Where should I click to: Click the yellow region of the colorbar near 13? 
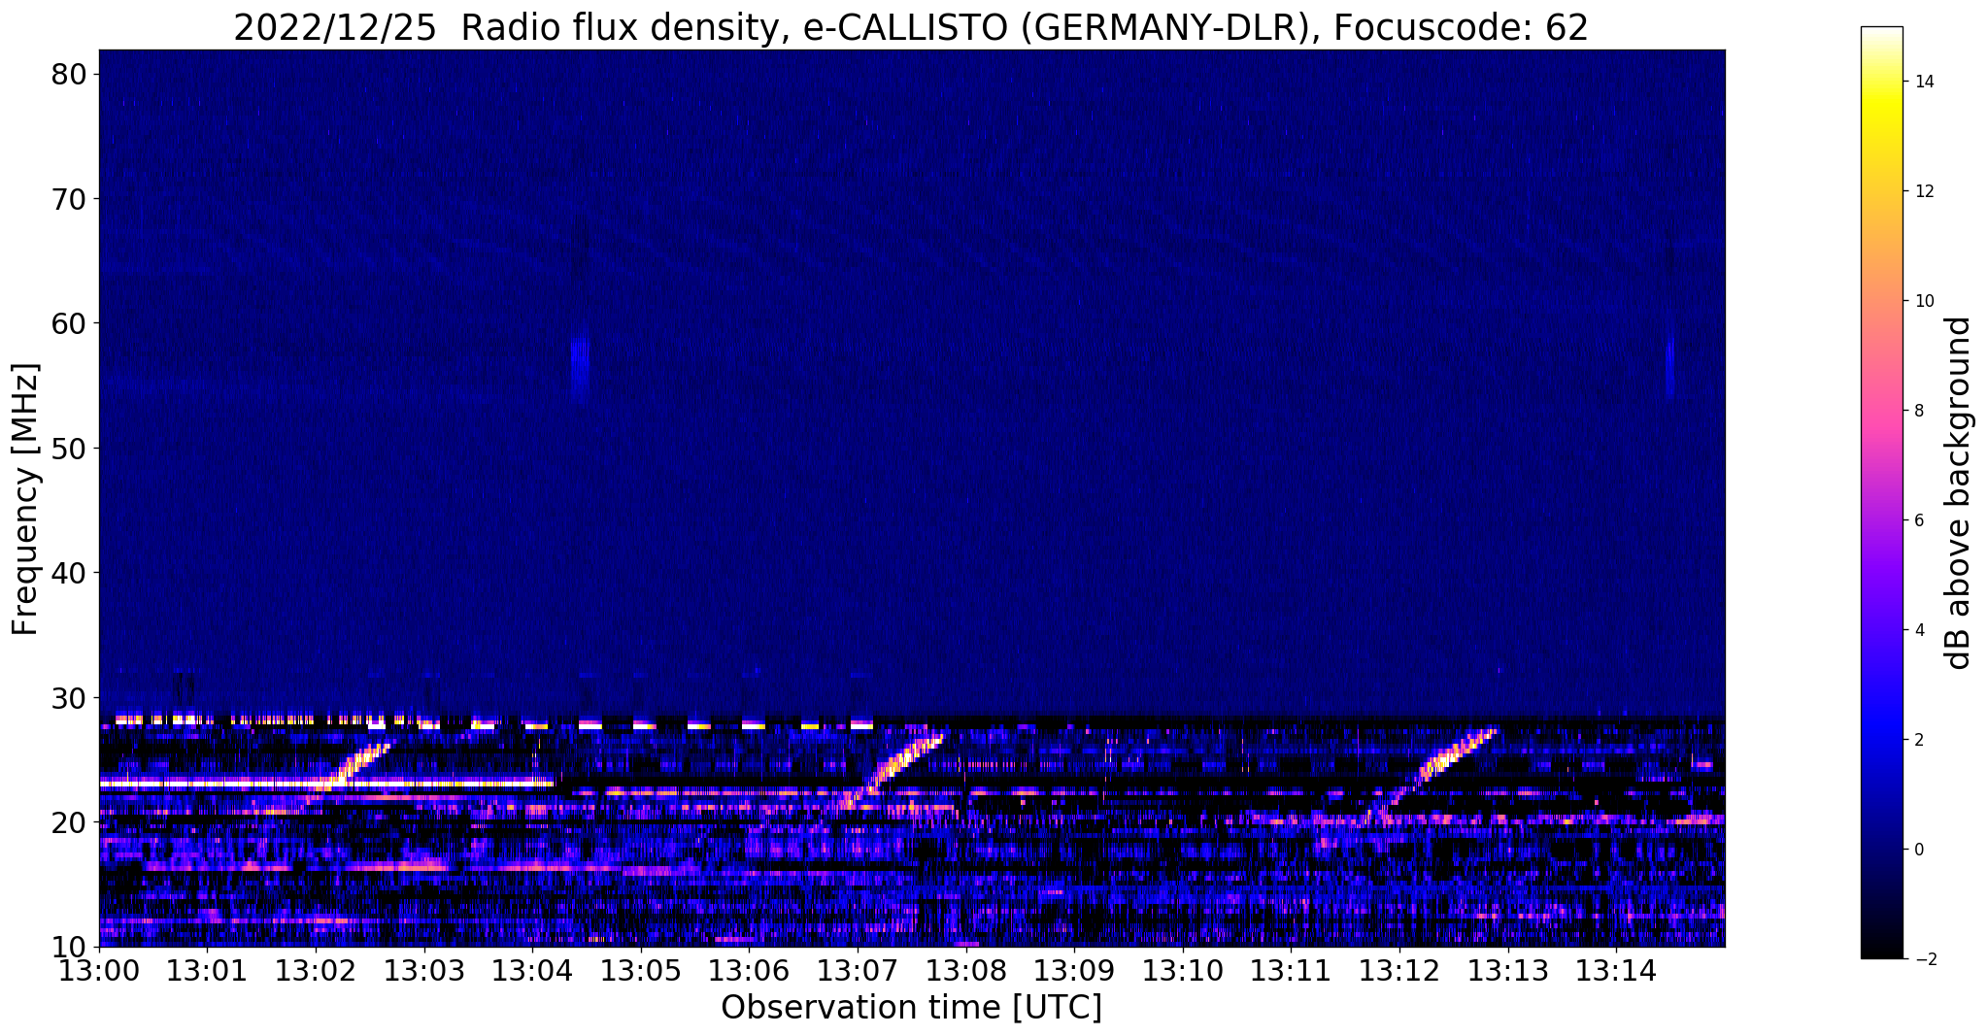(1881, 136)
